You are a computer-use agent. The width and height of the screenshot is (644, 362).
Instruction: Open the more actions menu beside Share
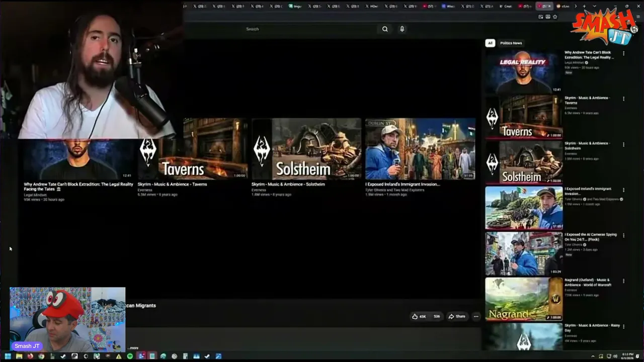coord(476,316)
